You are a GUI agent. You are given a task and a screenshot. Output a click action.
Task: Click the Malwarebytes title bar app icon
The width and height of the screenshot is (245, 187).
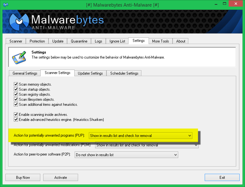click(6, 4)
